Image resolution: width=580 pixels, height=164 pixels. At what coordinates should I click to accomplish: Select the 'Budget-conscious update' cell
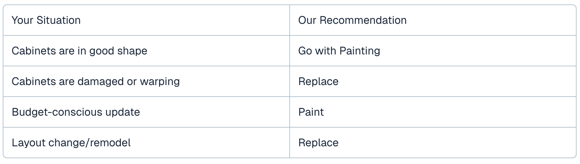pyautogui.click(x=76, y=112)
